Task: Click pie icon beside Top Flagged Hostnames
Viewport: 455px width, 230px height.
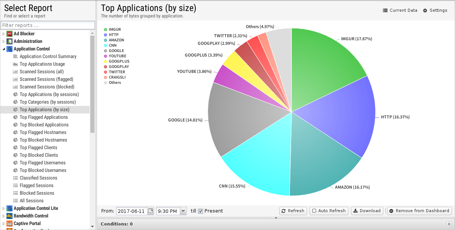Action: tap(16, 132)
